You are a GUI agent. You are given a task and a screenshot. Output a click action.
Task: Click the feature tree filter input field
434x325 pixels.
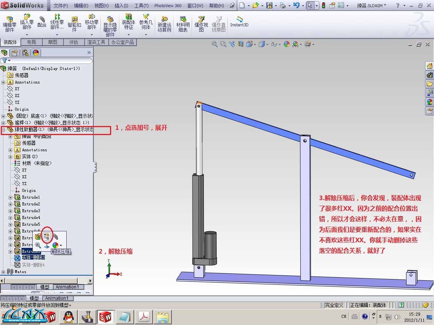49,61
